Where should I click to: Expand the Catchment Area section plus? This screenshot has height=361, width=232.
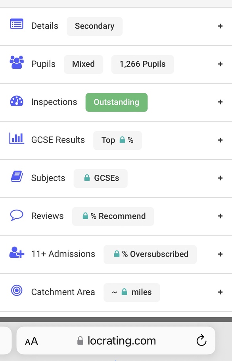click(x=220, y=292)
